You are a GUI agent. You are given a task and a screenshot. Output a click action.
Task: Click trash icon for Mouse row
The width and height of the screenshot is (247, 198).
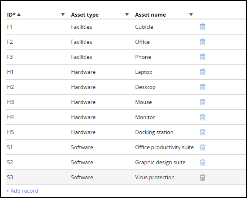point(202,102)
